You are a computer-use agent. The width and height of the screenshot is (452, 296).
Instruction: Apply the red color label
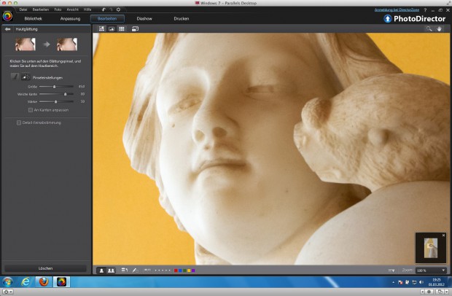pyautogui.click(x=176, y=270)
